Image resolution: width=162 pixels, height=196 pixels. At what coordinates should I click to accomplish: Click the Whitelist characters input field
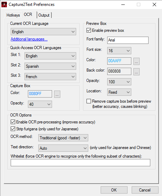(80, 162)
